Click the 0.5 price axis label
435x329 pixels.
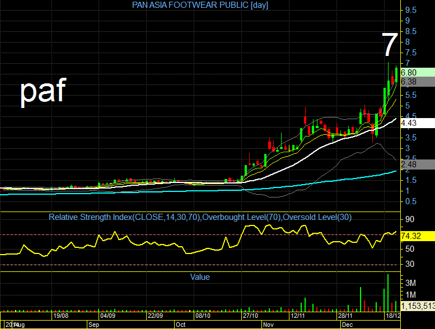click(411, 201)
